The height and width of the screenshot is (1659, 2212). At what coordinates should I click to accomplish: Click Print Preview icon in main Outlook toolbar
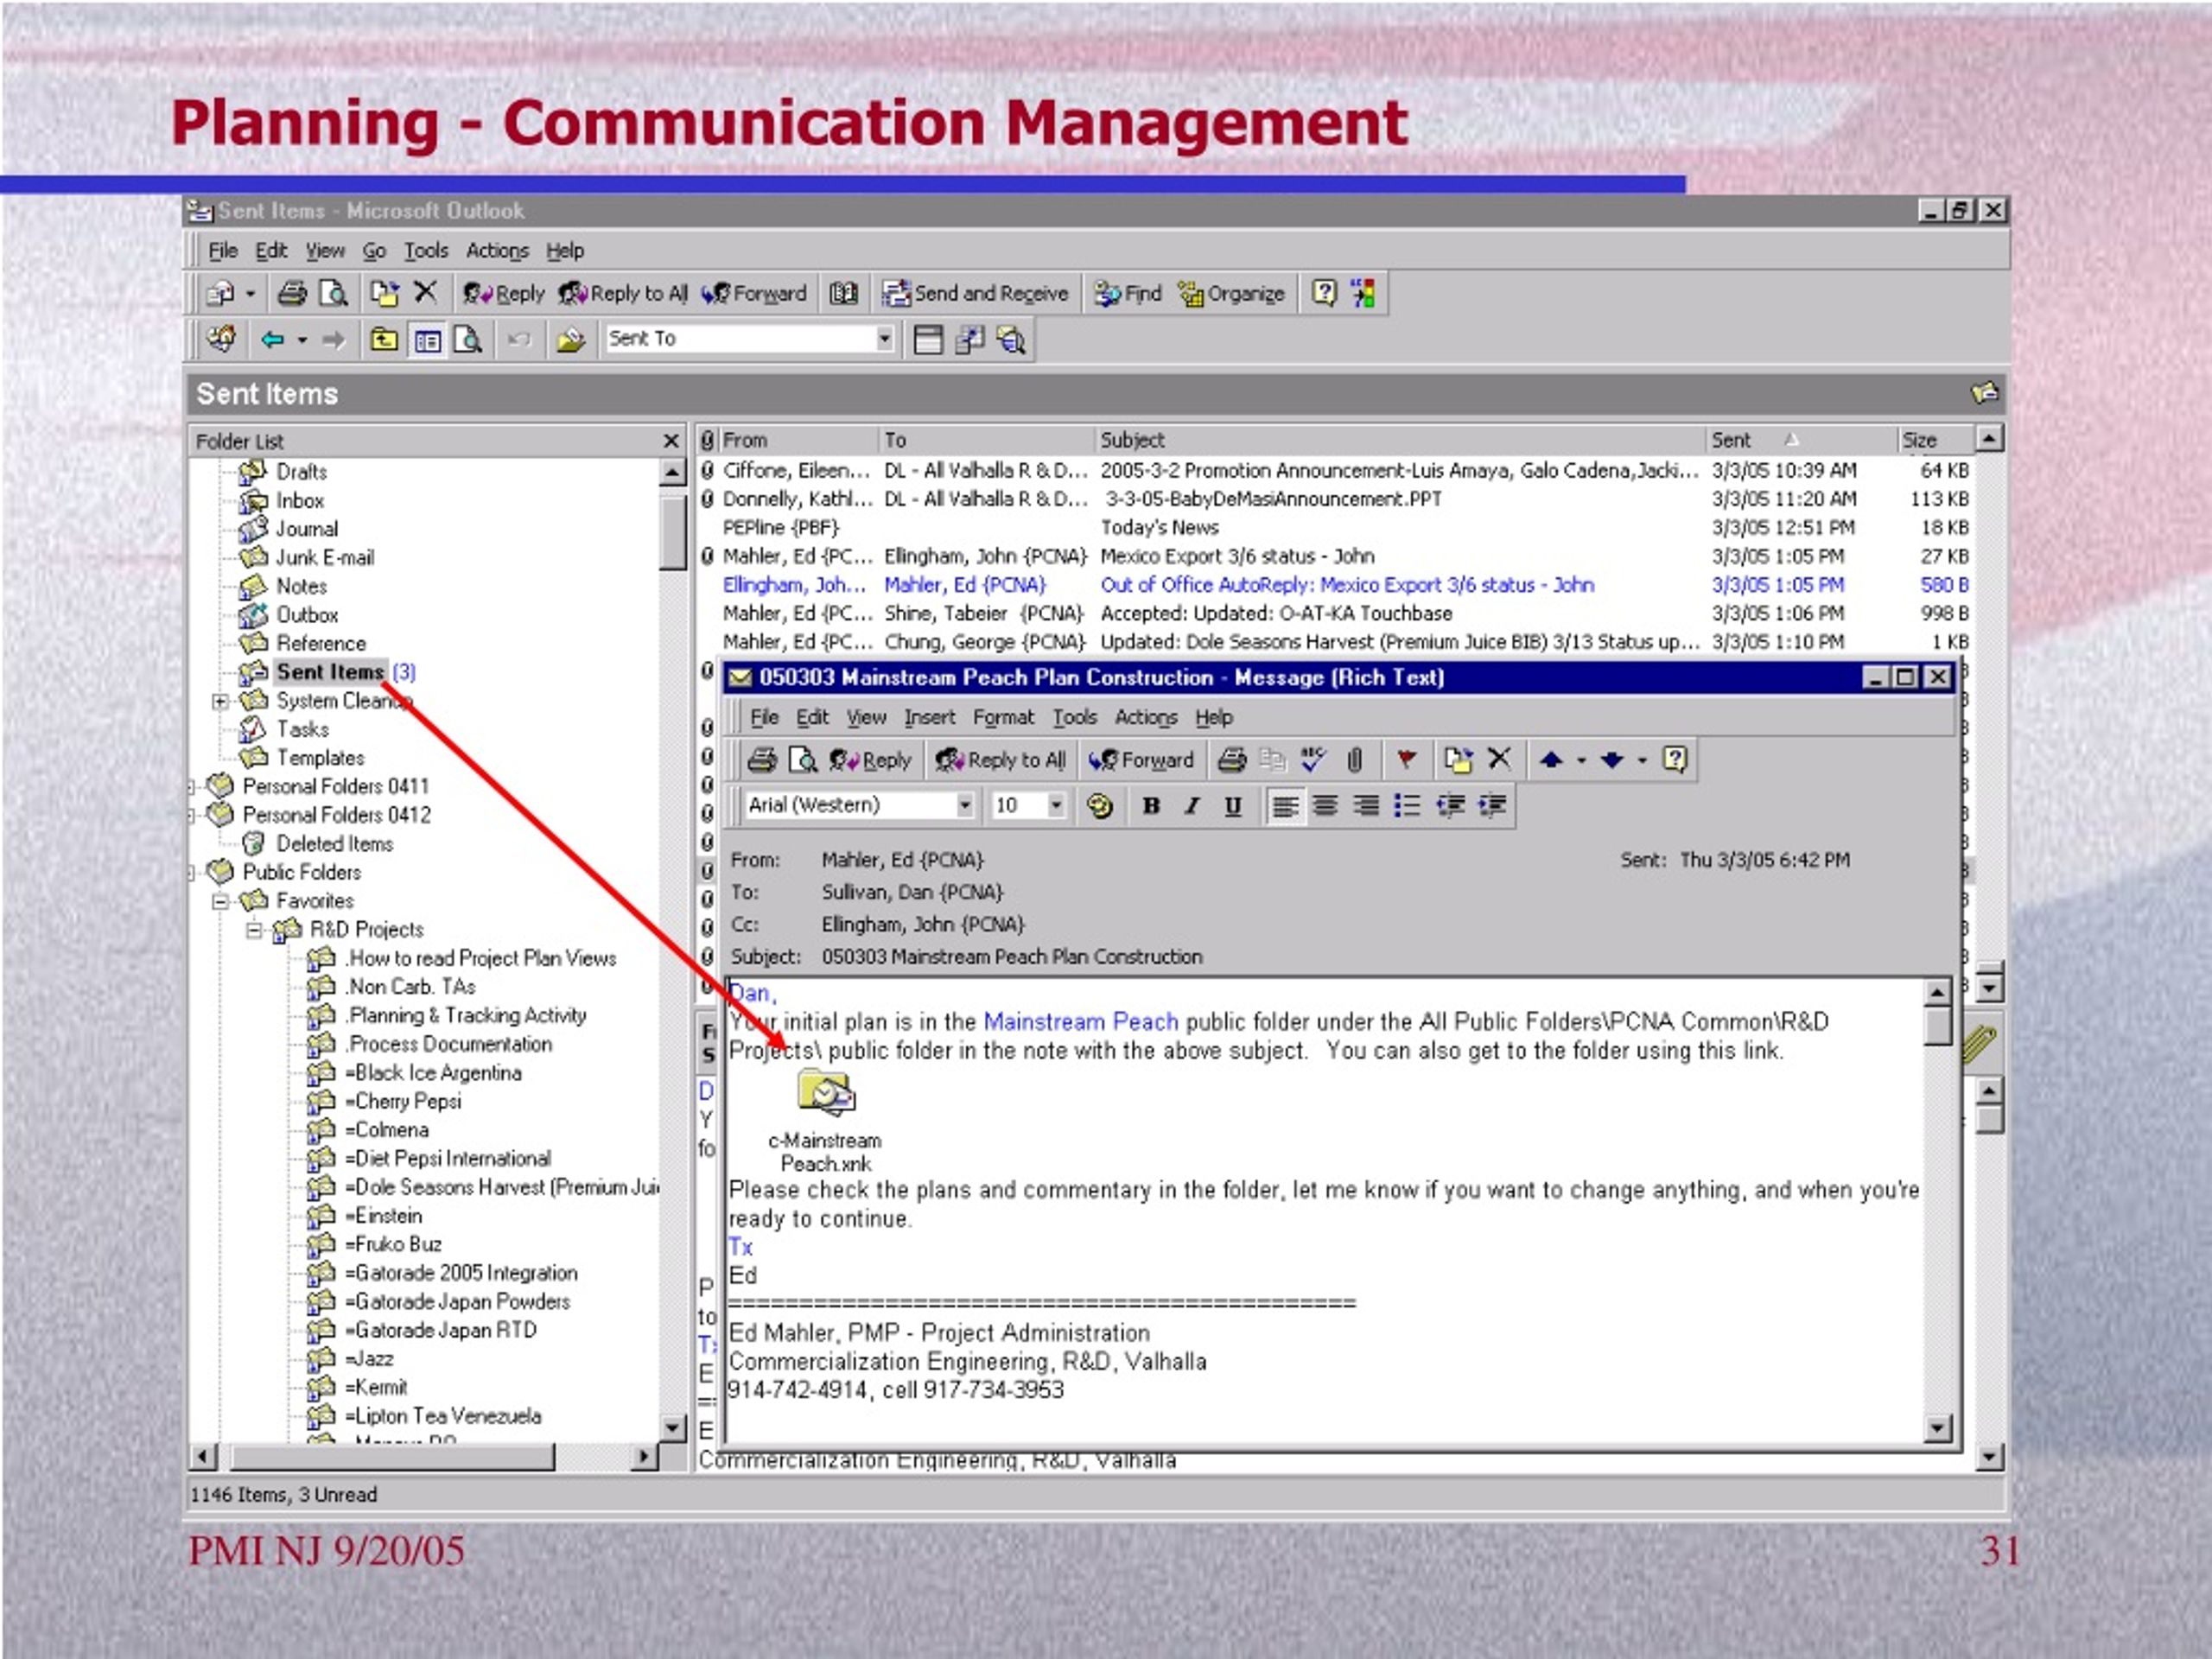pyautogui.click(x=333, y=293)
